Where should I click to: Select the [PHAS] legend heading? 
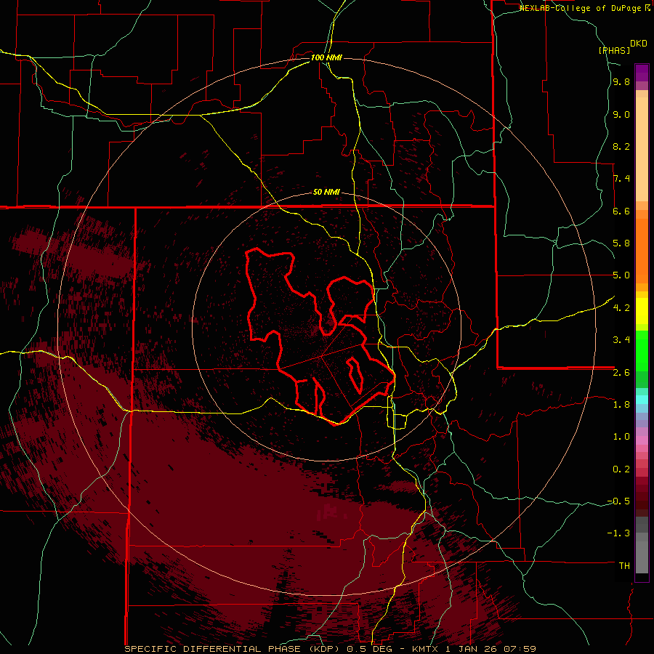[x=614, y=50]
